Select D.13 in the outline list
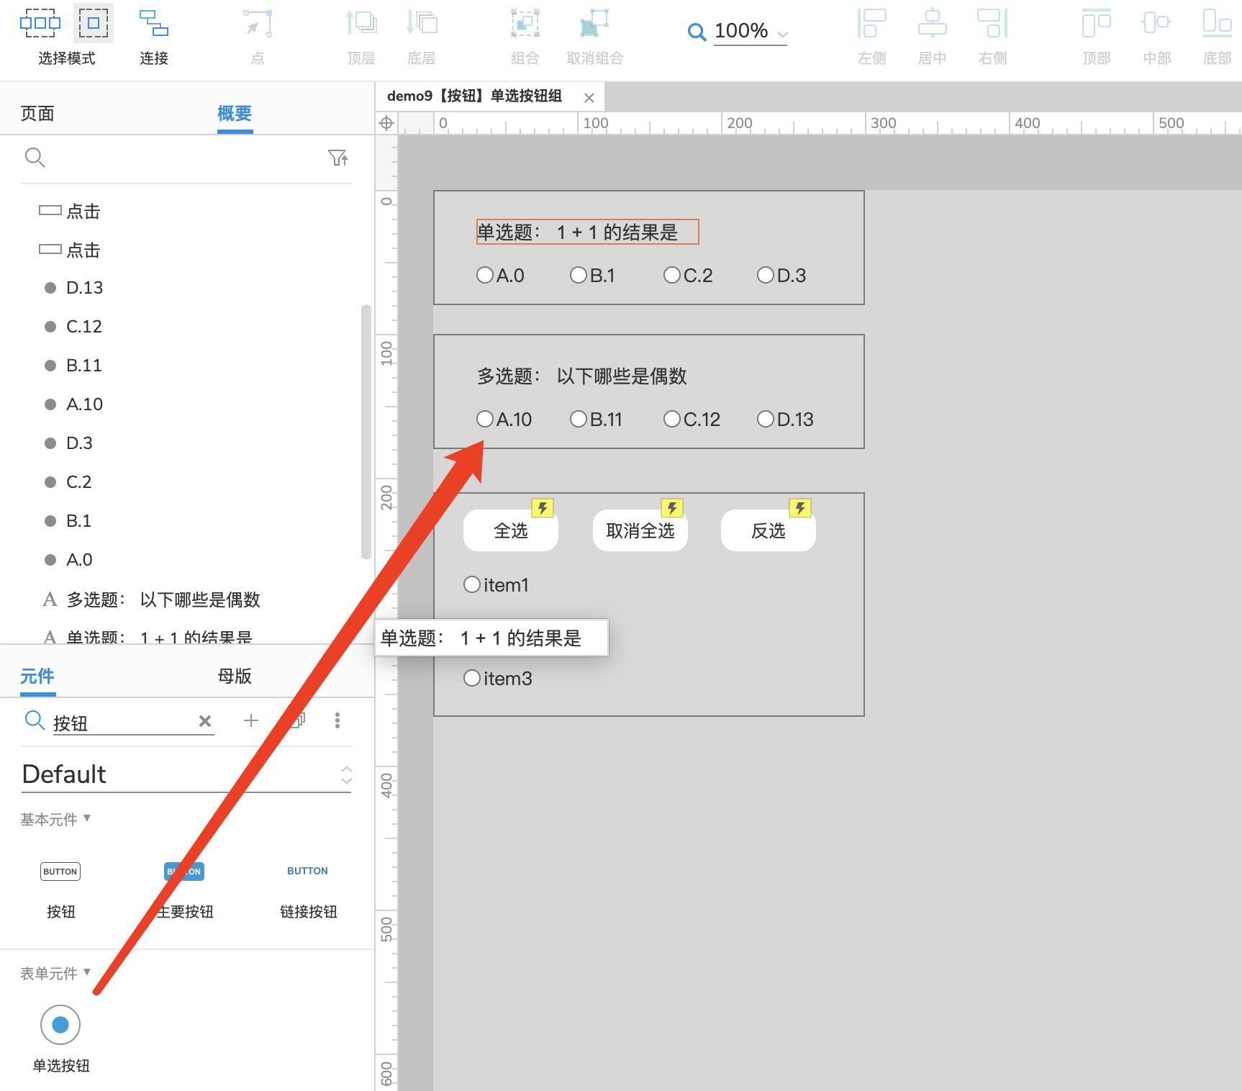Screen dimensions: 1242x1091 tap(85, 288)
